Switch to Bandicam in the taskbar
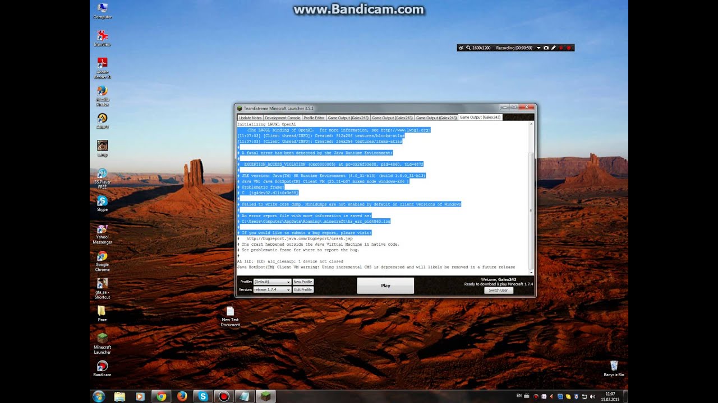 [x=224, y=396]
